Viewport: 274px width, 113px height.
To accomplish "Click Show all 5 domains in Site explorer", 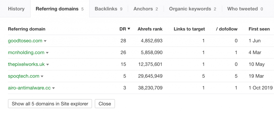I will click(x=50, y=104).
